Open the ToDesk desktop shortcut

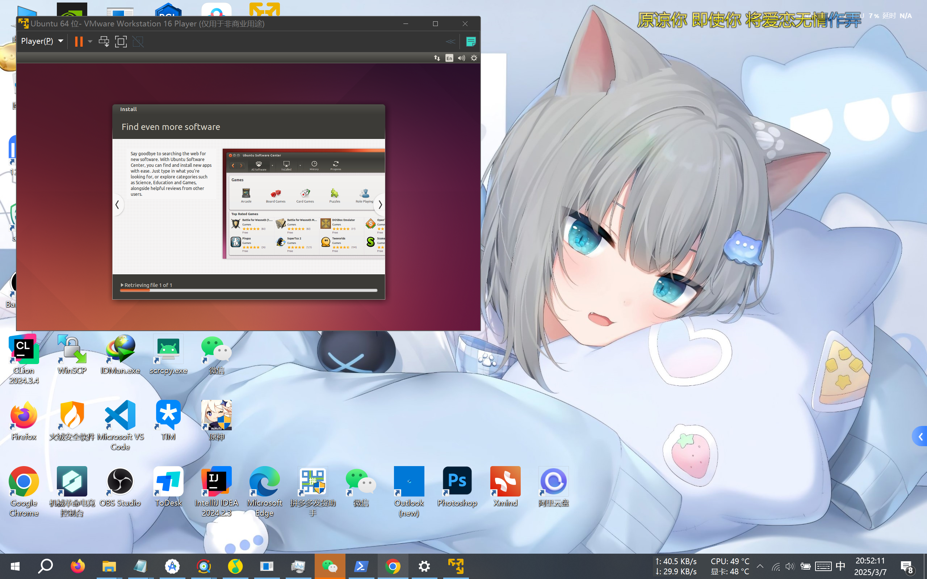[168, 486]
